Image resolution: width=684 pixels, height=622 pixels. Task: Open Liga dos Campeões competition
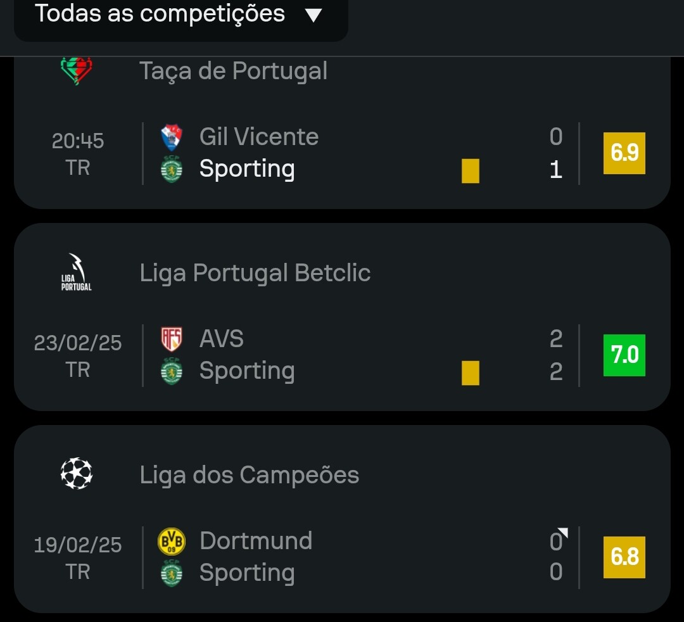[x=249, y=475]
